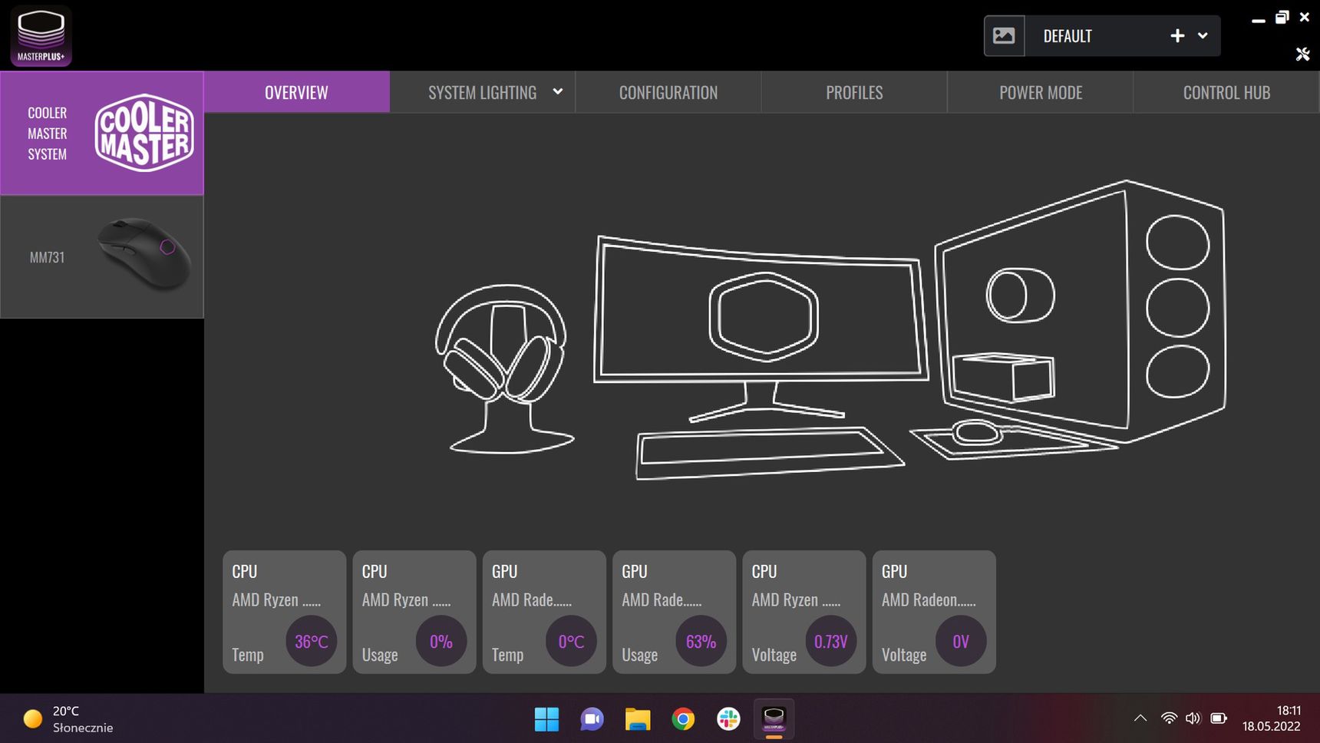Screen dimensions: 1320x743
Task: Open the settings tools wrench icon
Action: click(x=1302, y=54)
